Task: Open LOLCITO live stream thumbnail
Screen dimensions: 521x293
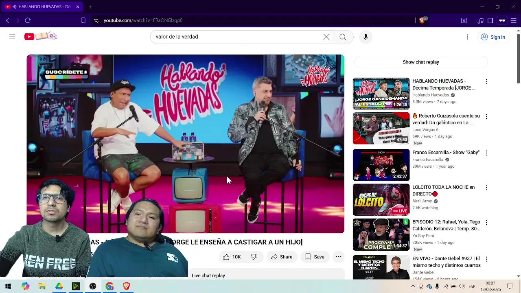Action: (381, 200)
